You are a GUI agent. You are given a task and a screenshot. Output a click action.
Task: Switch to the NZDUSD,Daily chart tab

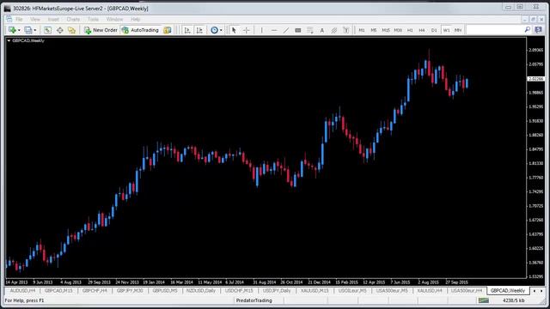click(201, 291)
